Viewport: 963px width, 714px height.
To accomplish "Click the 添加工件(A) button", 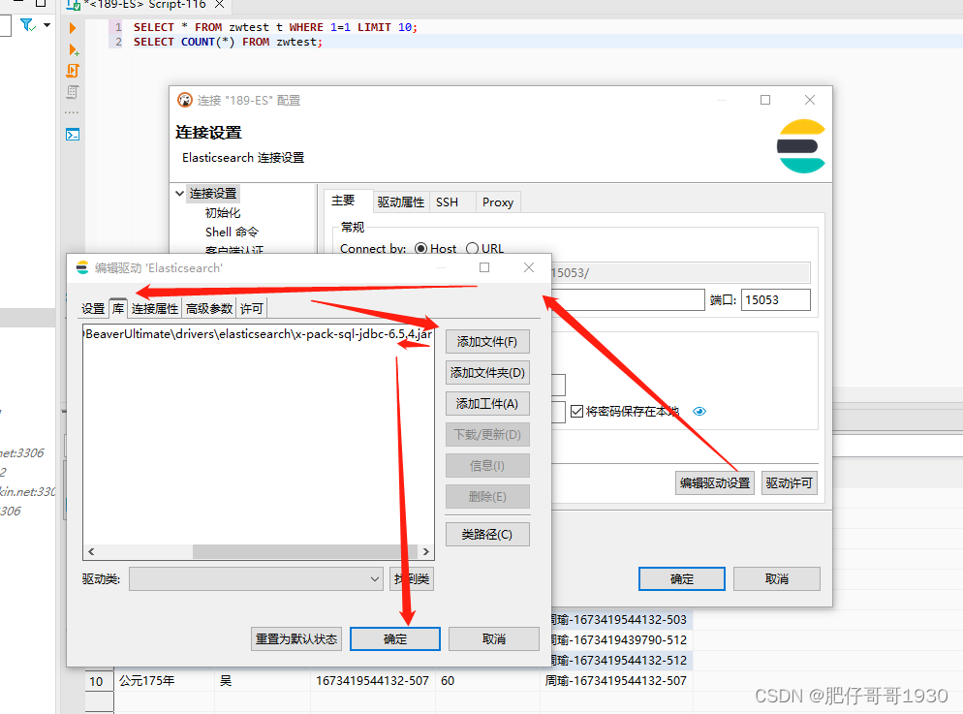I will coord(487,404).
